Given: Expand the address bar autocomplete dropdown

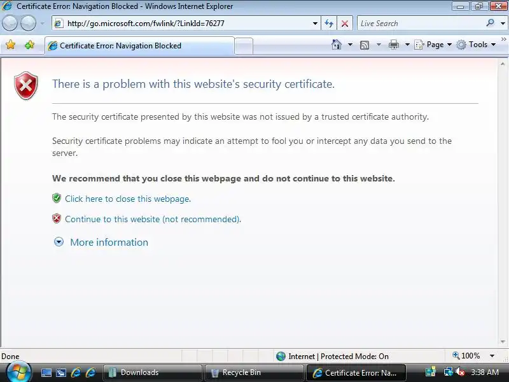Looking at the screenshot, I should [315, 24].
